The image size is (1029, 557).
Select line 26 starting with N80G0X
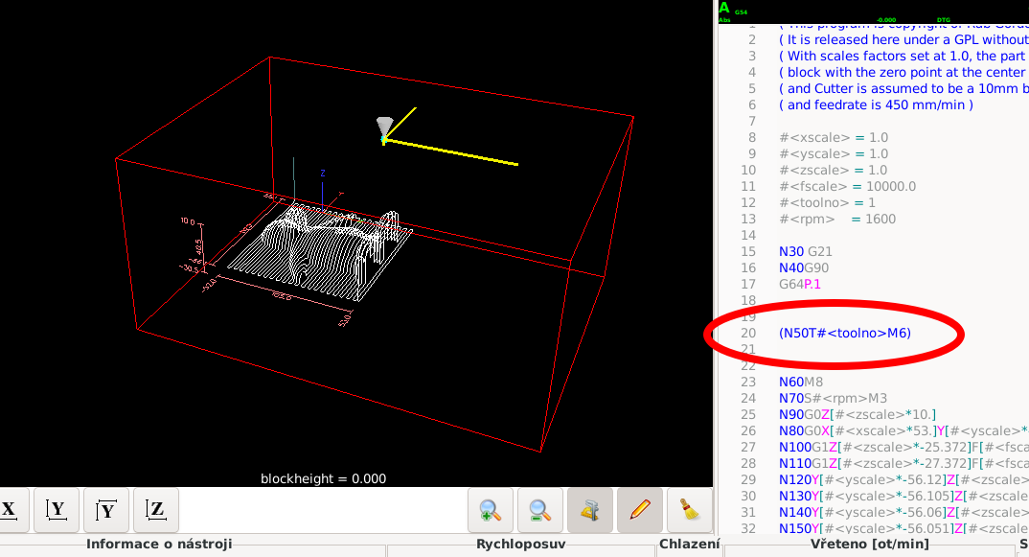pos(903,431)
